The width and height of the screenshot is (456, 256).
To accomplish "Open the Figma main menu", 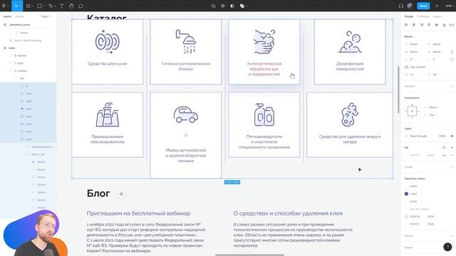I will (x=5, y=6).
